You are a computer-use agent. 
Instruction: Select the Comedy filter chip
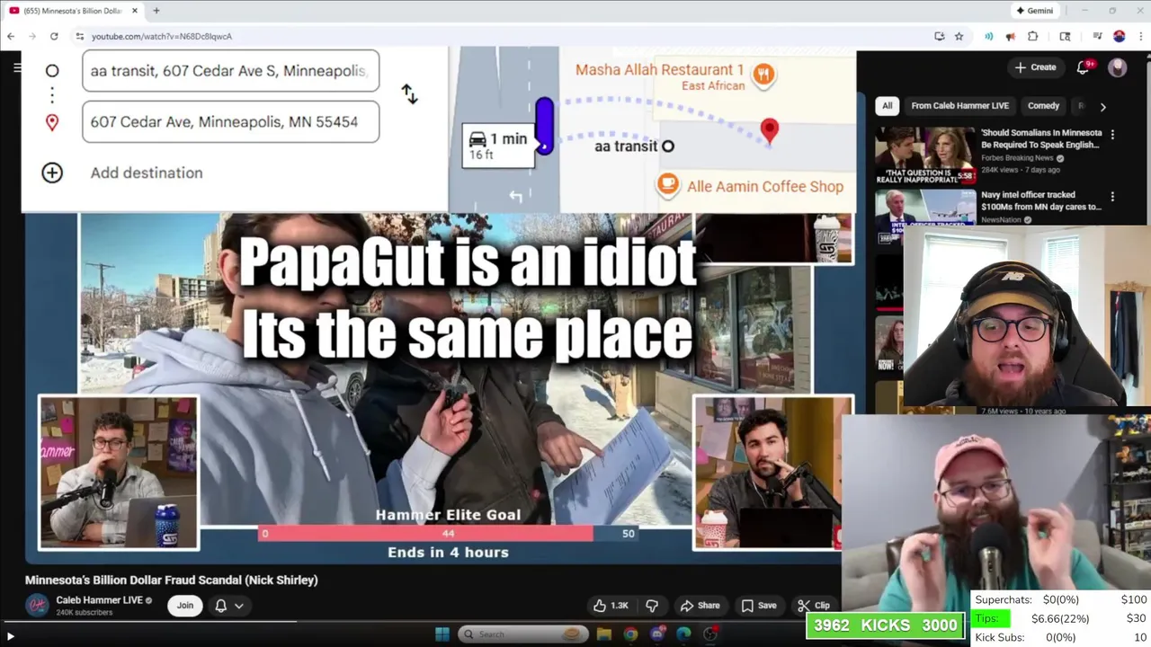click(x=1043, y=105)
